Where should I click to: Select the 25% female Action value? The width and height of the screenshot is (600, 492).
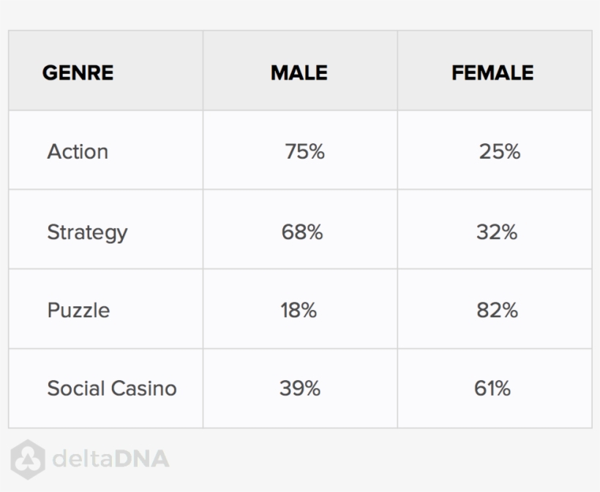[x=500, y=151]
